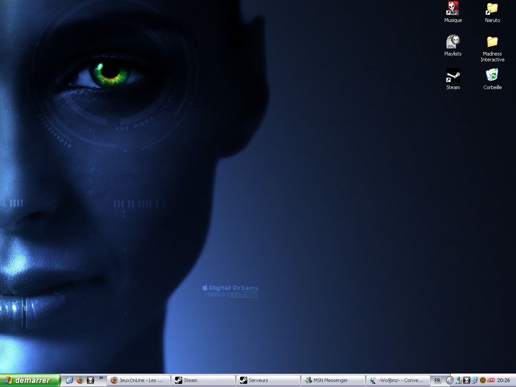Image resolution: width=516 pixels, height=387 pixels.
Task: Click Show Desktop quick launch icon
Action: [x=69, y=380]
